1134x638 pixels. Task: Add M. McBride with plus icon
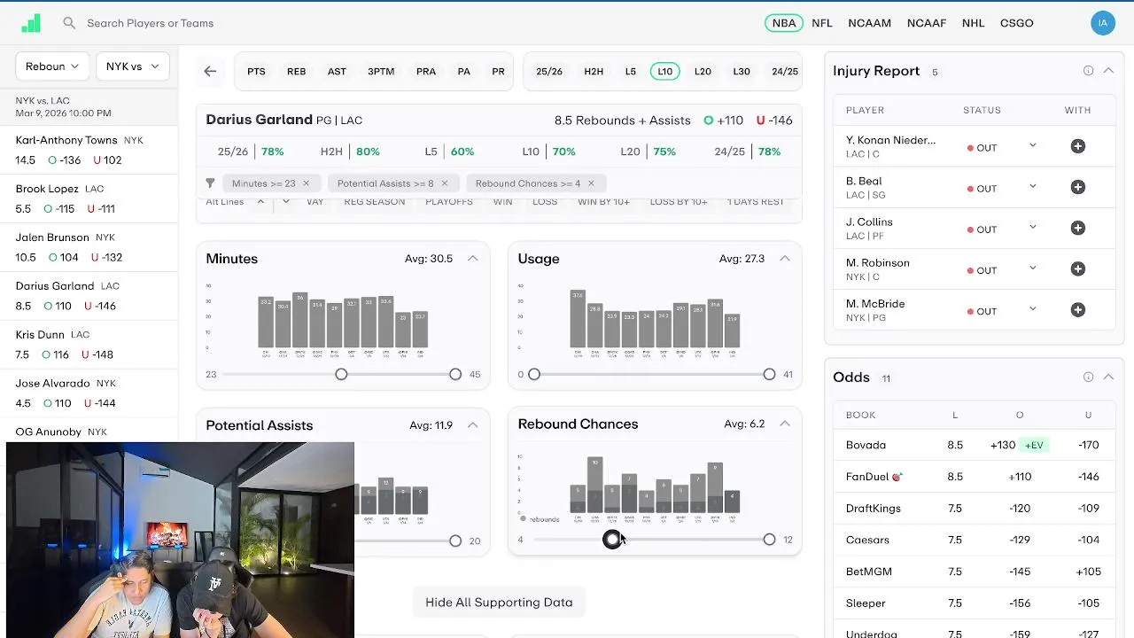(1078, 309)
